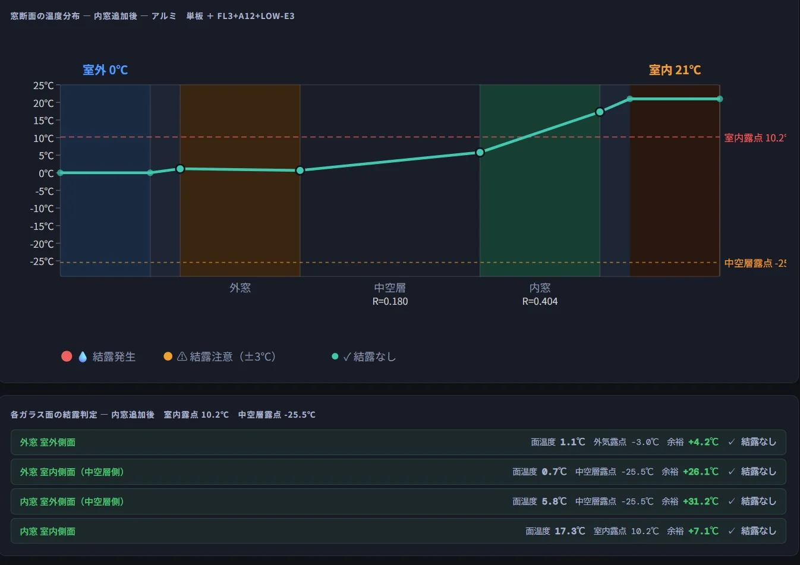This screenshot has width=800, height=565.
Task: Click the orange 結露注意 legend dot
Action: pos(168,356)
